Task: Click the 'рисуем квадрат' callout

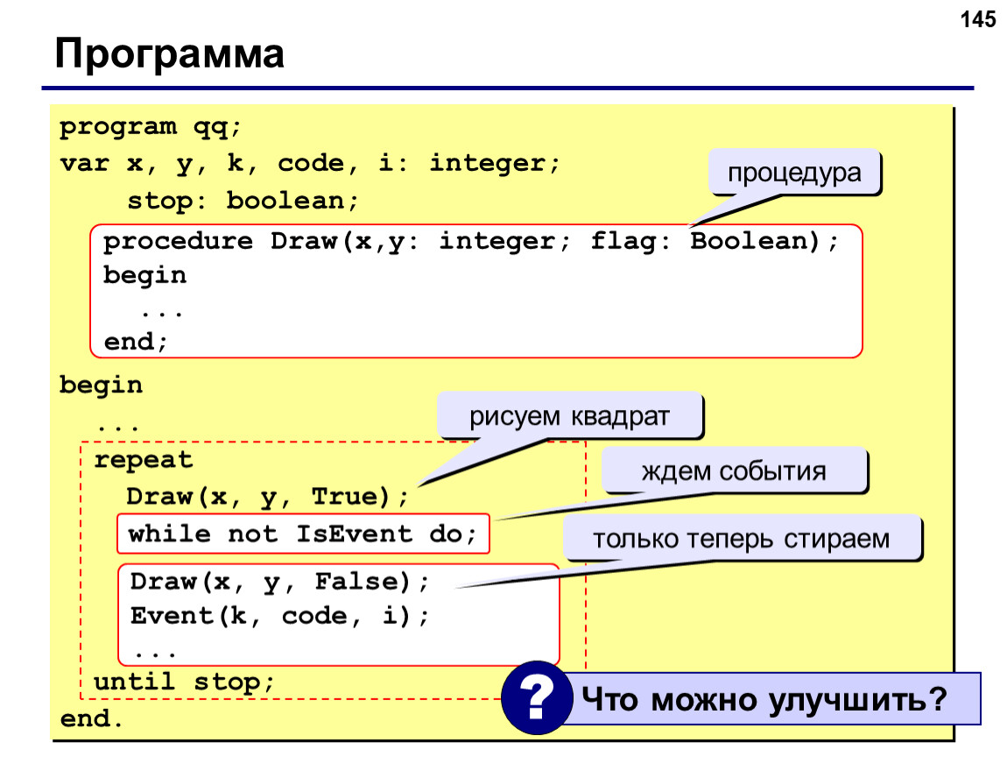Action: tap(570, 416)
